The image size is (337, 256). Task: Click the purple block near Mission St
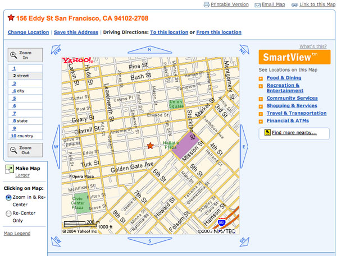[185, 145]
